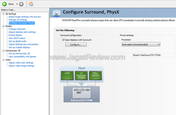Open Set up digital audio
This screenshot has height=115, width=176.
[x=18, y=41]
